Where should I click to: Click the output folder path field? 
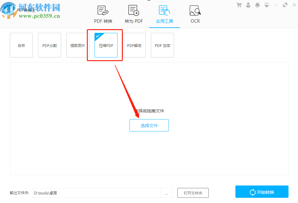tap(96, 193)
